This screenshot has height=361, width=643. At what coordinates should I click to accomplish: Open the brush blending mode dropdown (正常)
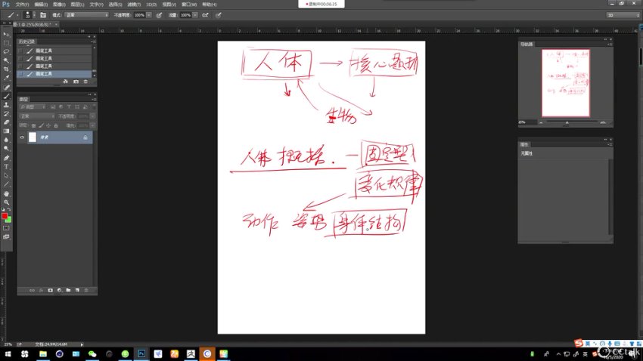[85, 14]
